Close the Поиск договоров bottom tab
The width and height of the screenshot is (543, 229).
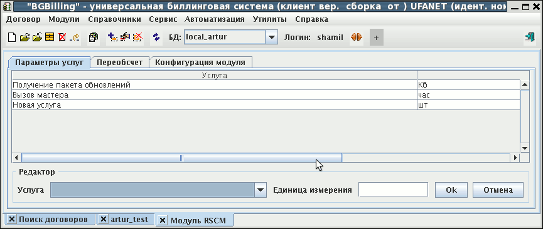point(12,220)
